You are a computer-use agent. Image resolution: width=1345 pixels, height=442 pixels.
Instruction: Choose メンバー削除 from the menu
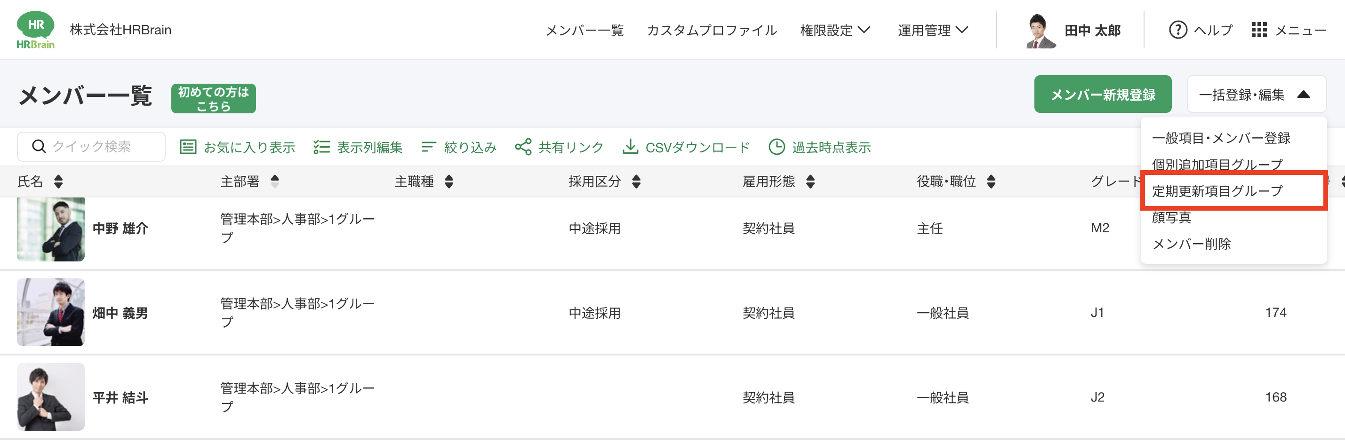coord(1191,244)
